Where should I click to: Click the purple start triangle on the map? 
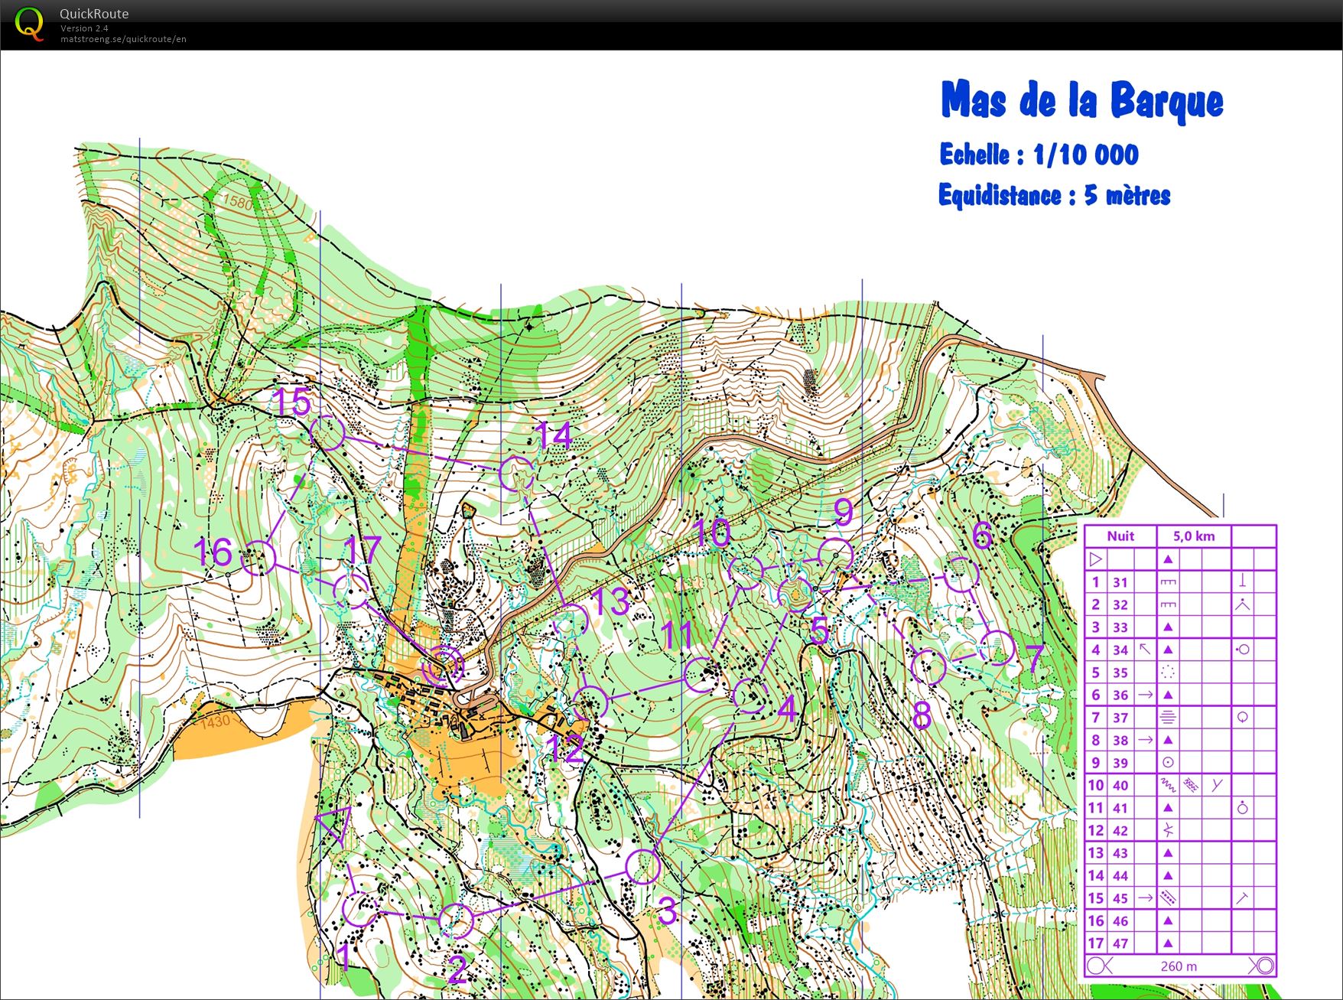pos(334,824)
